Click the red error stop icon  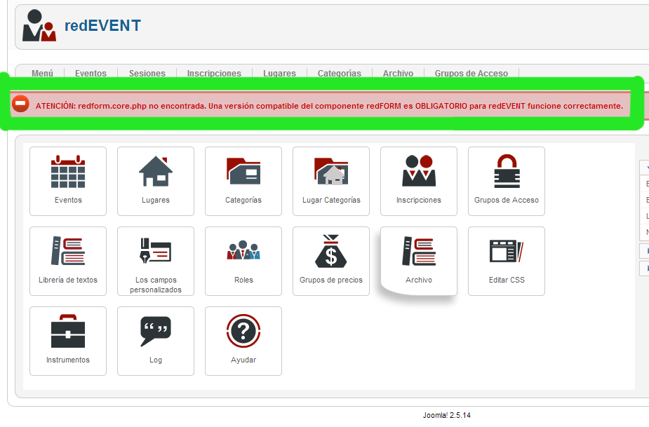(x=20, y=104)
